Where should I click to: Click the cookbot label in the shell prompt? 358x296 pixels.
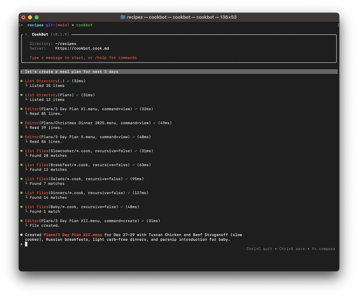tap(84, 25)
